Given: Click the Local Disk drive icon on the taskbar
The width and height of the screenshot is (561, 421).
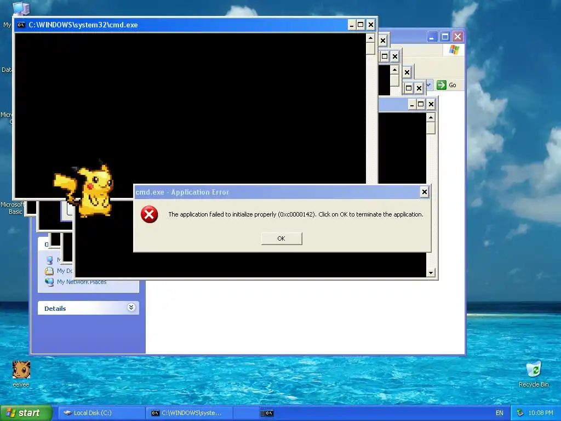Looking at the screenshot, I should click(x=67, y=413).
